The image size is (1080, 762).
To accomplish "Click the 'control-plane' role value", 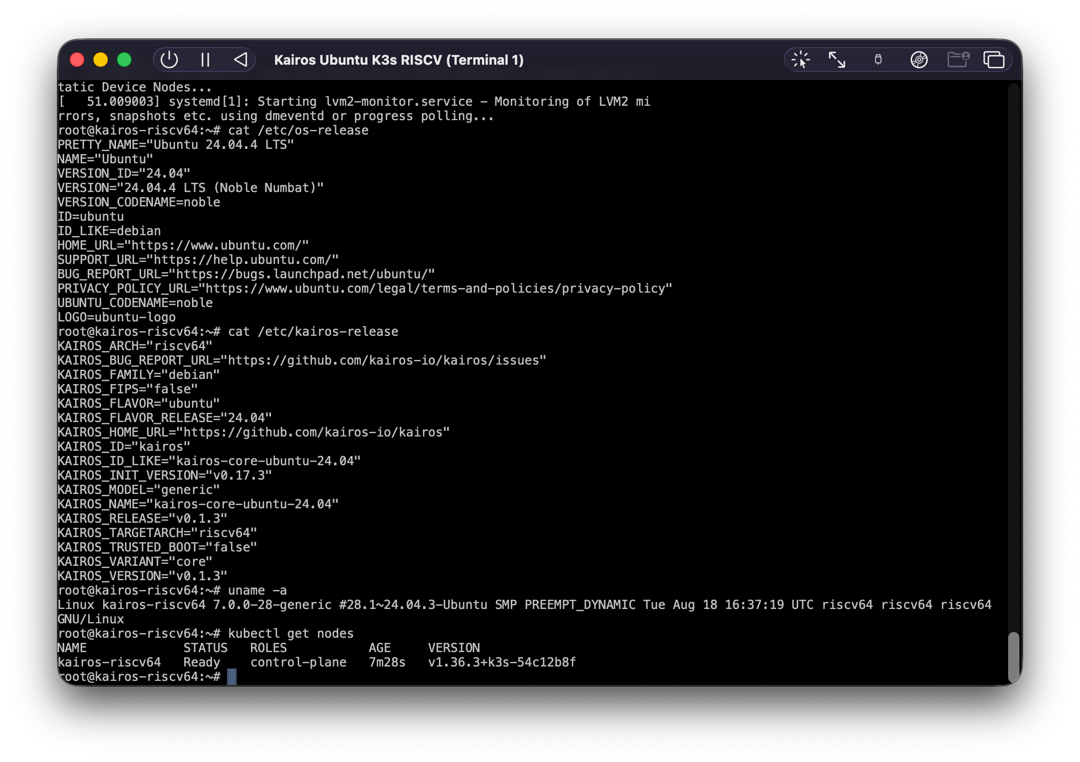I will [298, 662].
